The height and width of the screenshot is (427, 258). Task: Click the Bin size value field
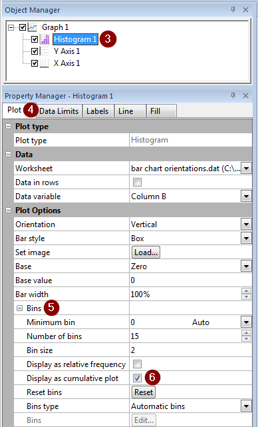(191, 350)
